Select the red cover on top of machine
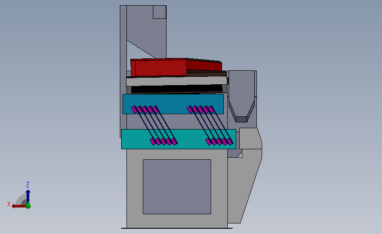 tap(176, 67)
